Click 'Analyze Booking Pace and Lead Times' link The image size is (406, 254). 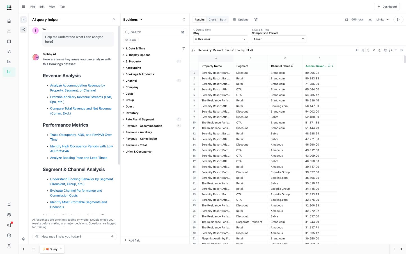[x=79, y=158]
